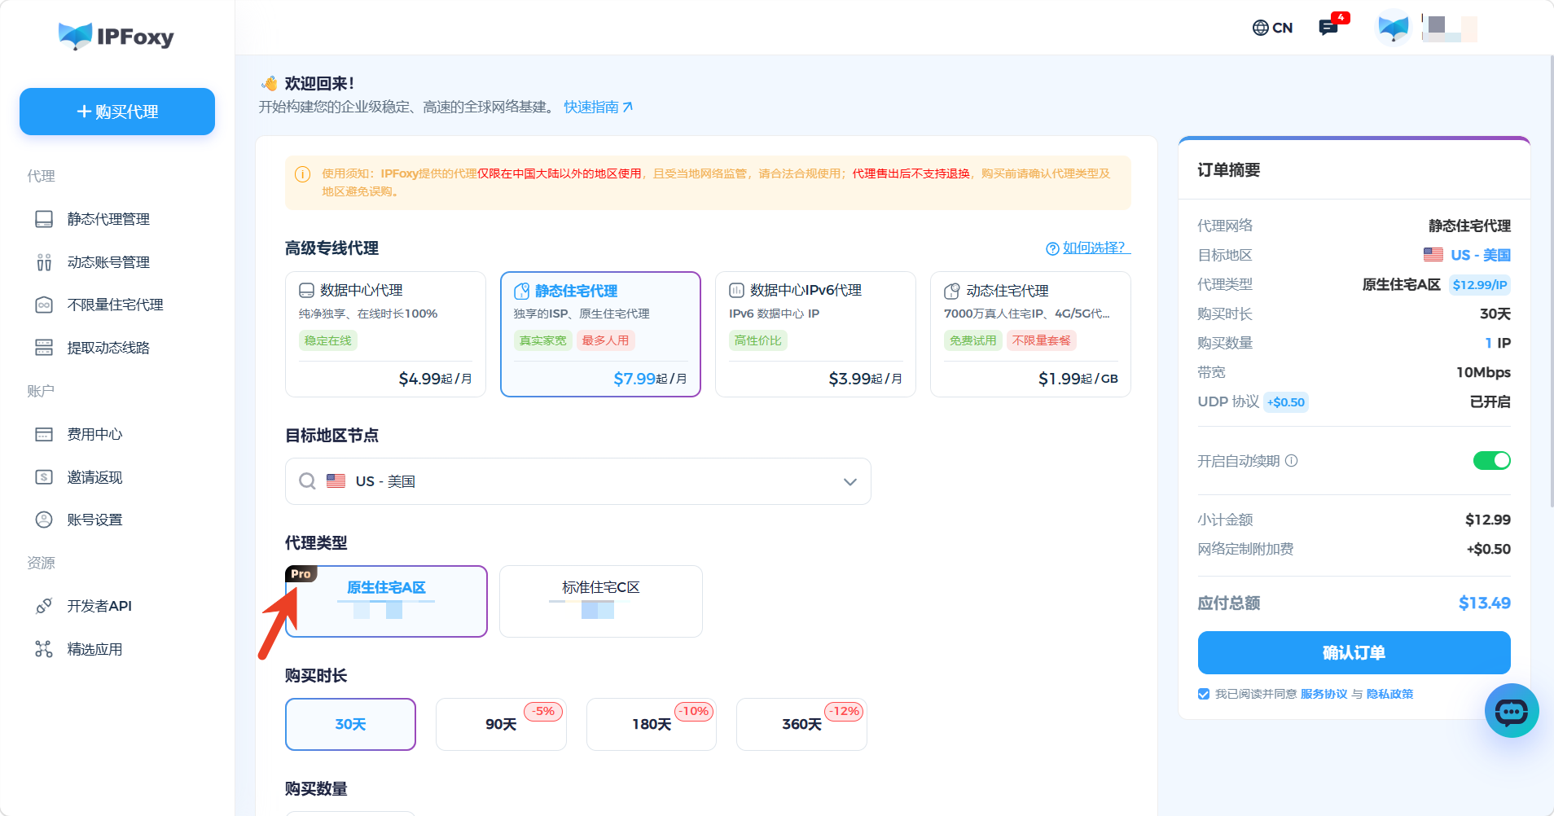The image size is (1554, 816).
Task: Open the live chat support bubble
Action: click(x=1512, y=711)
